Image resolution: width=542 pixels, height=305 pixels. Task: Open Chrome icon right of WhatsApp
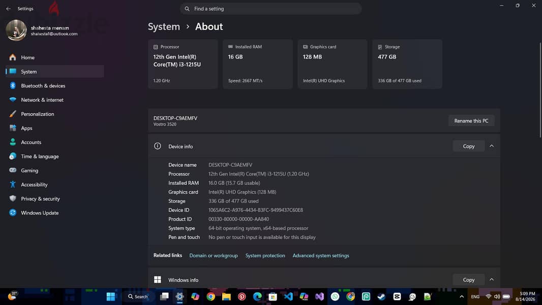click(350, 296)
